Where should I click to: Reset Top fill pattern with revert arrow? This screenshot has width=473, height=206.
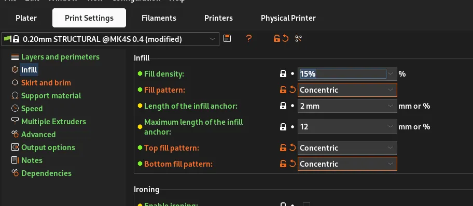293,148
